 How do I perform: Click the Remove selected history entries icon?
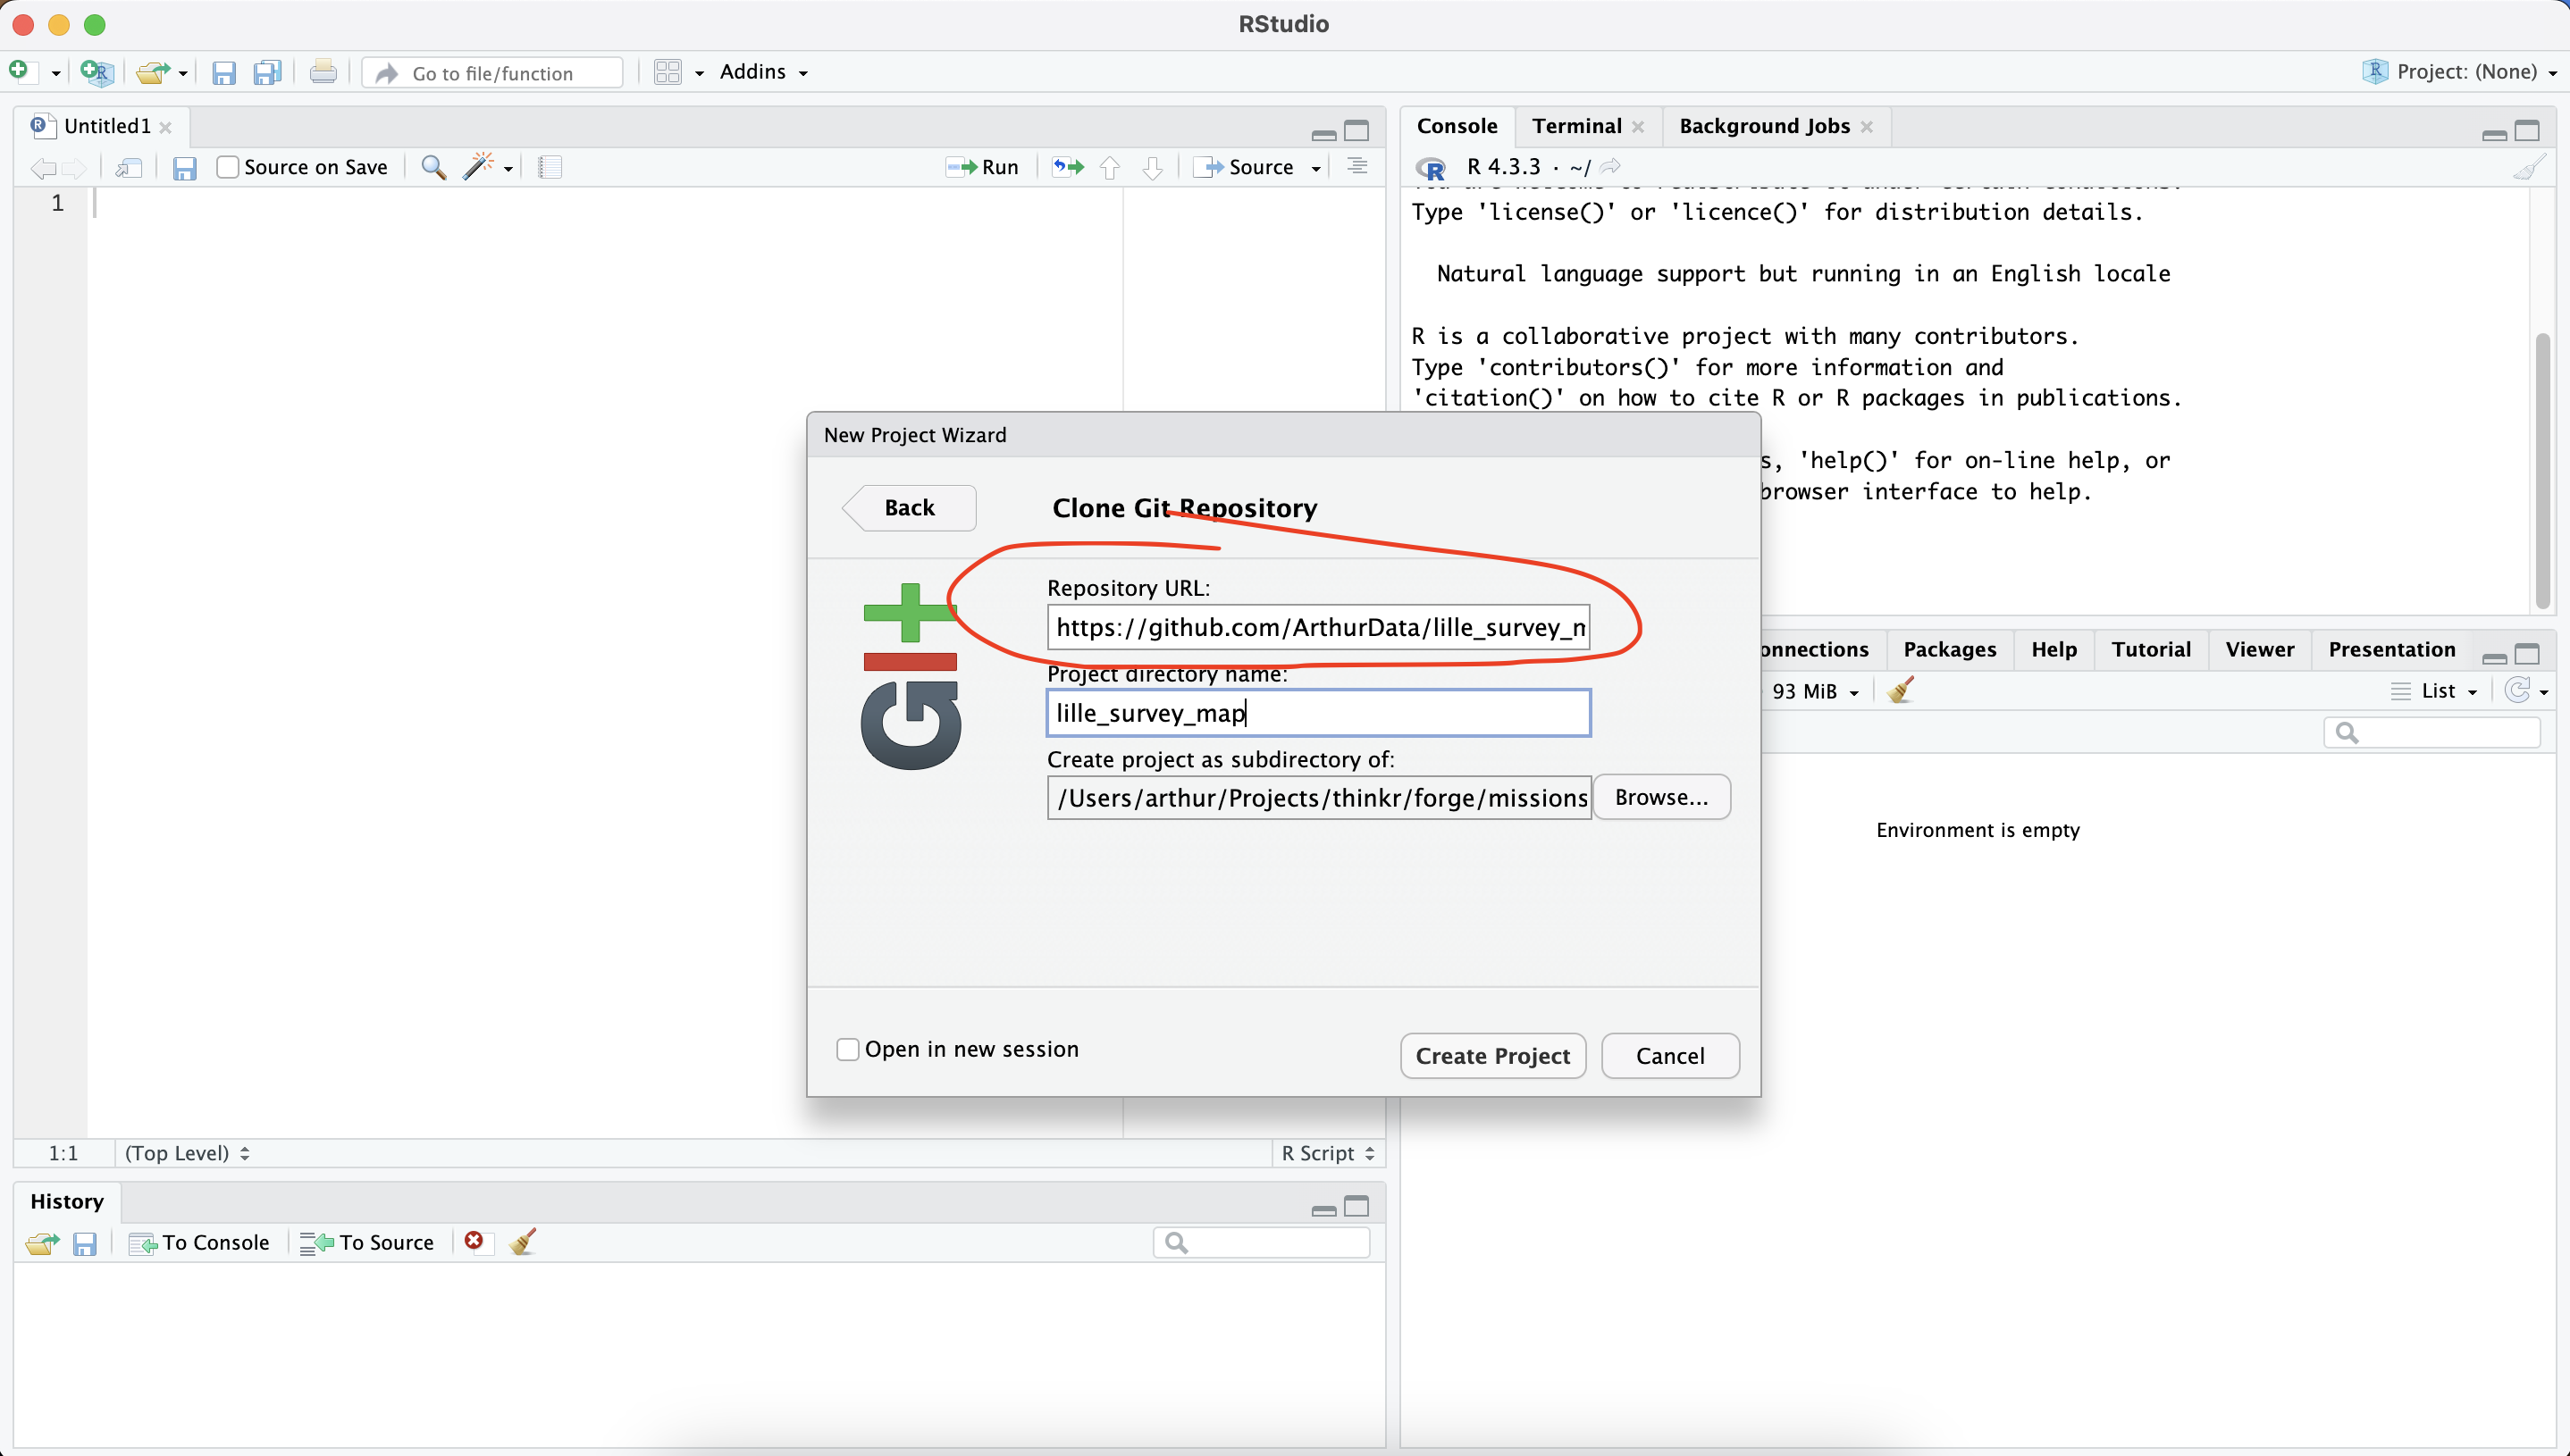click(x=475, y=1241)
